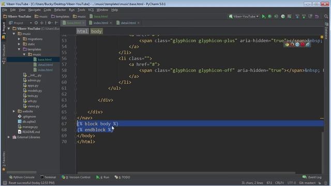The height and width of the screenshot is (186, 331).
Task: Collapse the top-level music folder in tree
Action: 14,34
